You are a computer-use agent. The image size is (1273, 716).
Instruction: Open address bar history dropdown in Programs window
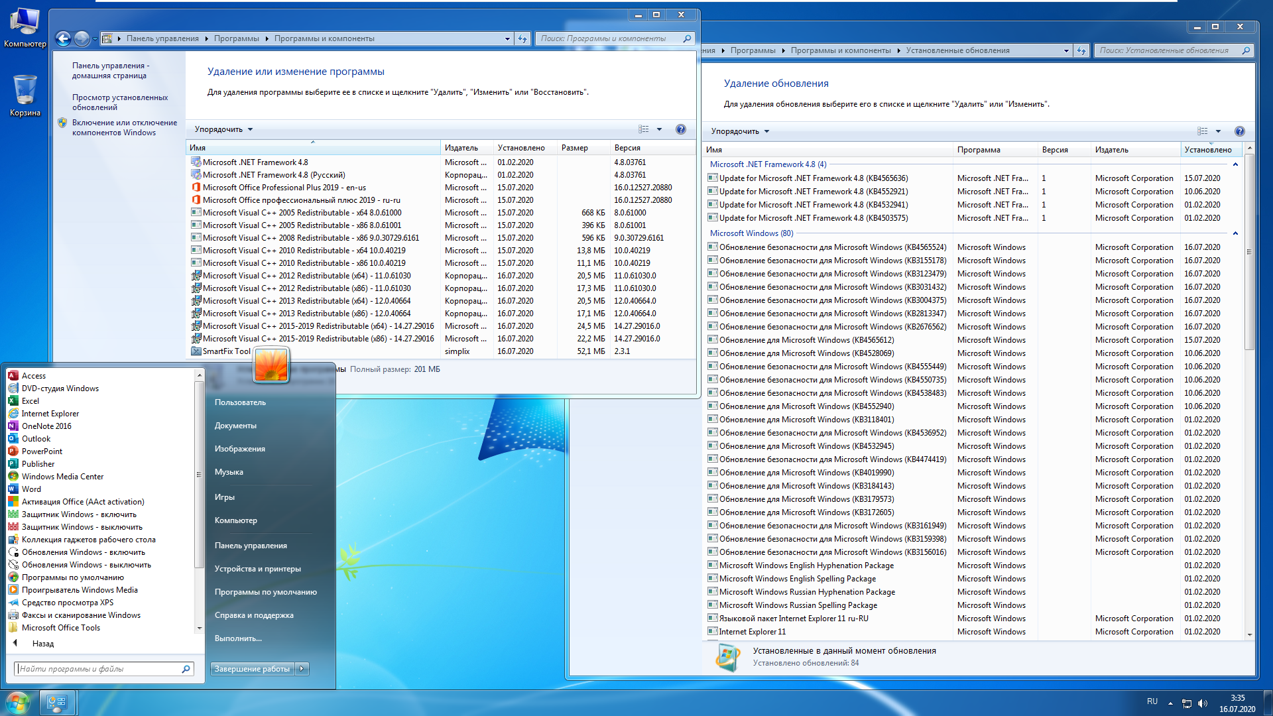tap(507, 38)
